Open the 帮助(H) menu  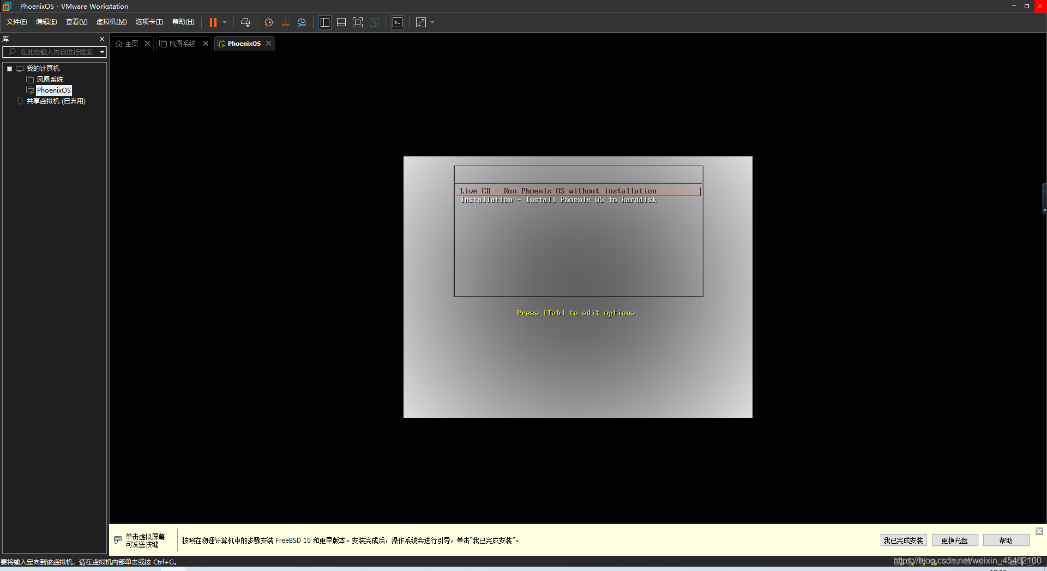pyautogui.click(x=183, y=22)
